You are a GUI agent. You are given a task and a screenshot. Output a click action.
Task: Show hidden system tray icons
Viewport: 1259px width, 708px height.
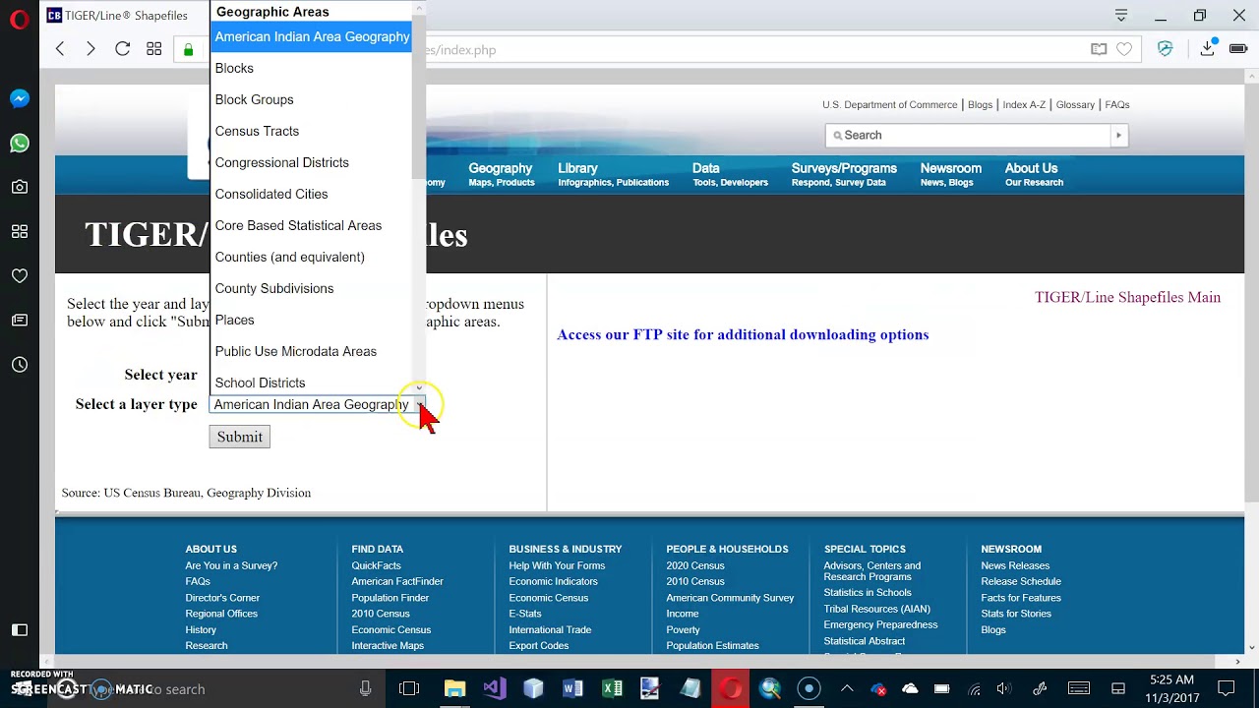[x=846, y=688]
